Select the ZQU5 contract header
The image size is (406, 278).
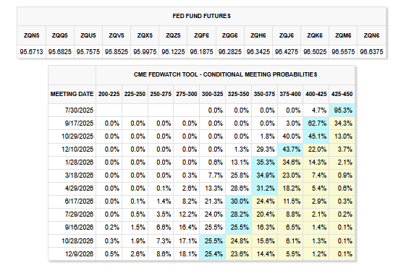coord(88,35)
